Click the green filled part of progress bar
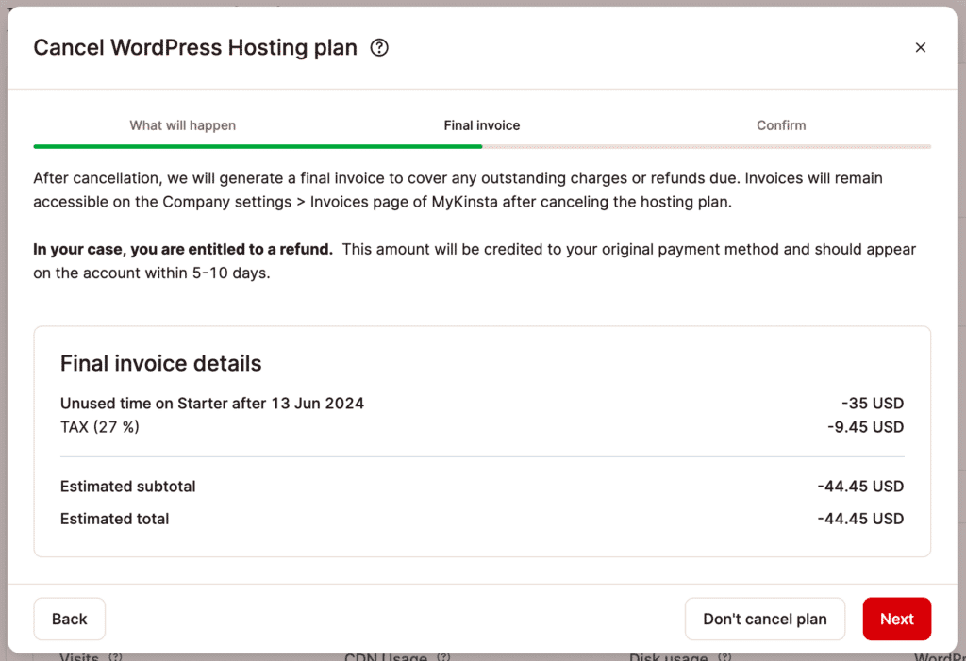 (258, 147)
